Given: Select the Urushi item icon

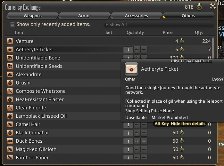Looking at the screenshot, I should (10, 83).
